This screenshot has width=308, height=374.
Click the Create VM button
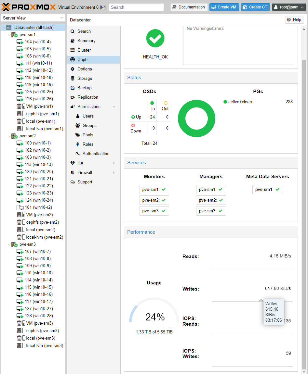coord(224,7)
